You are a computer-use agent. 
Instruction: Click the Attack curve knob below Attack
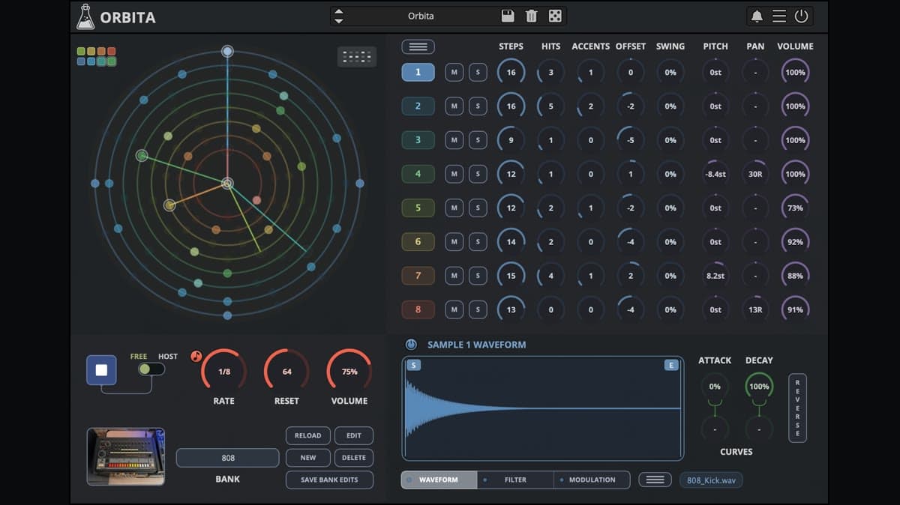[x=715, y=429]
